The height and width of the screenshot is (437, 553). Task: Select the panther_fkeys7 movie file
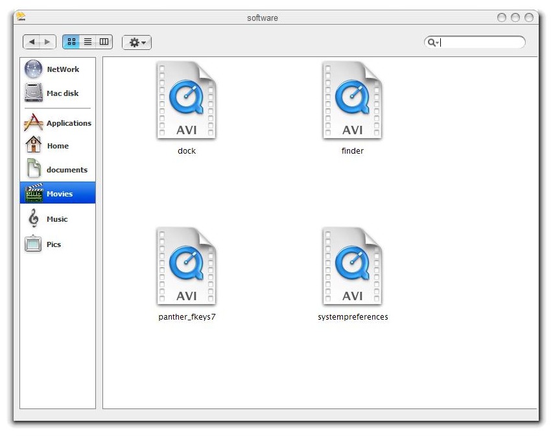[185, 266]
